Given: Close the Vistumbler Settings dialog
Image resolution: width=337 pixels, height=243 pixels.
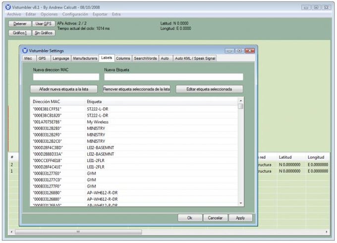Looking at the screenshot, I should point(250,51).
